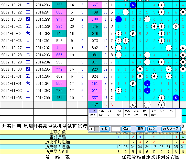Click the 修改 (modify) button

[x=104, y=129]
